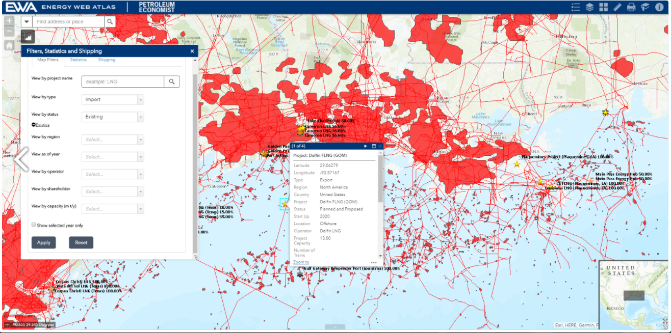Remove the Existing status filter tag

(x=34, y=125)
